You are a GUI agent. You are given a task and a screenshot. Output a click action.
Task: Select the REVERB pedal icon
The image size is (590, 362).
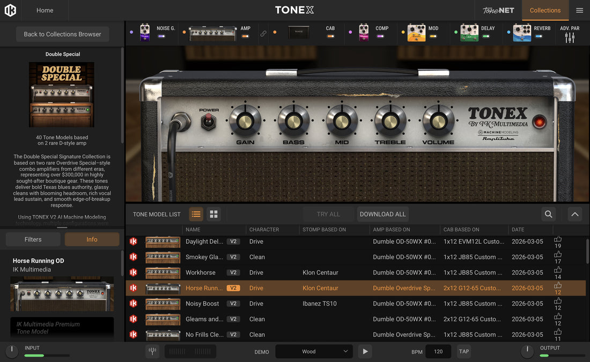click(x=522, y=32)
